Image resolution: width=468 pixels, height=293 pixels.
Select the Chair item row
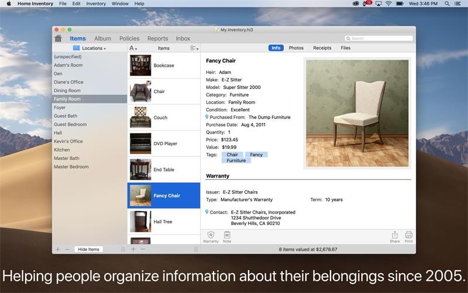164,91
